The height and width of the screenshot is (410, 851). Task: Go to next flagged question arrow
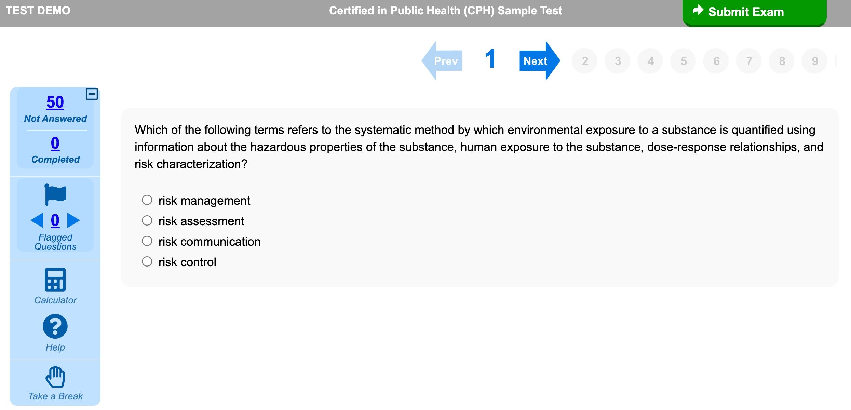[73, 220]
